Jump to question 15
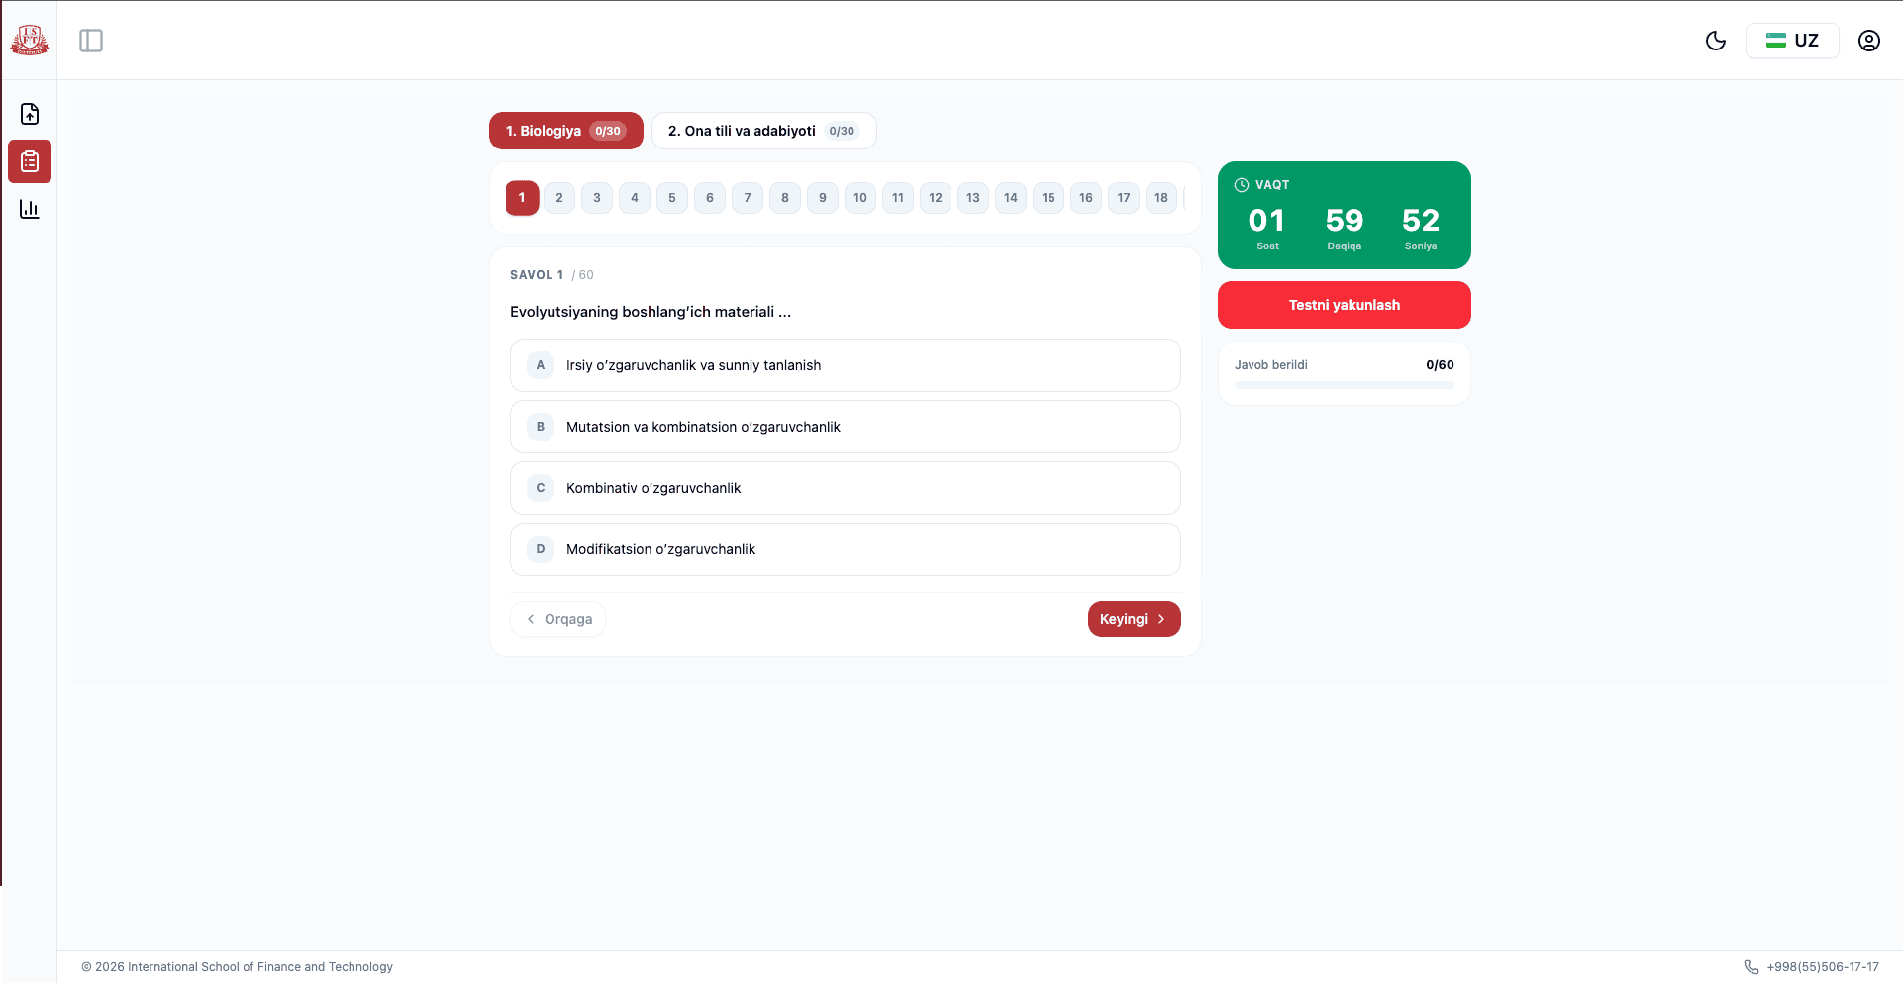Viewport: 1903px width, 983px height. click(x=1049, y=198)
